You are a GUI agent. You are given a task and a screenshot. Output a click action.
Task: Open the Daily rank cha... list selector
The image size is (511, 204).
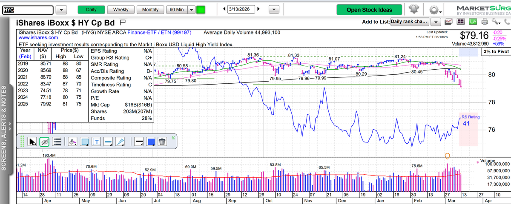[409, 22]
